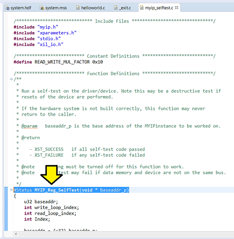Viewport: 234px width, 239px height.
Task: Click the int read_loop_index declaration
Action: click(x=50, y=213)
